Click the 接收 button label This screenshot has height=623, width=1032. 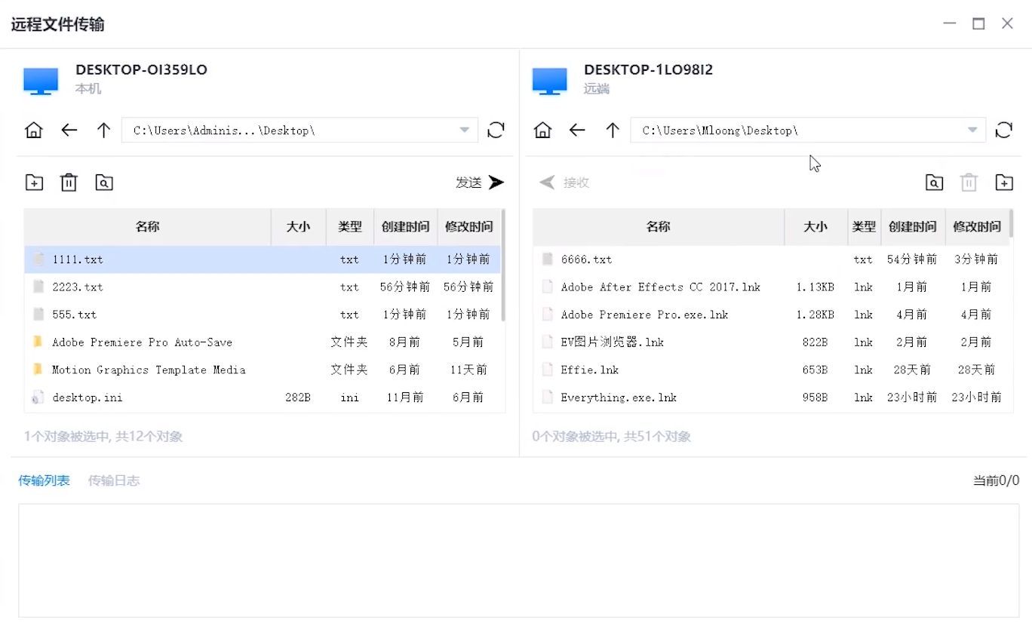click(576, 183)
